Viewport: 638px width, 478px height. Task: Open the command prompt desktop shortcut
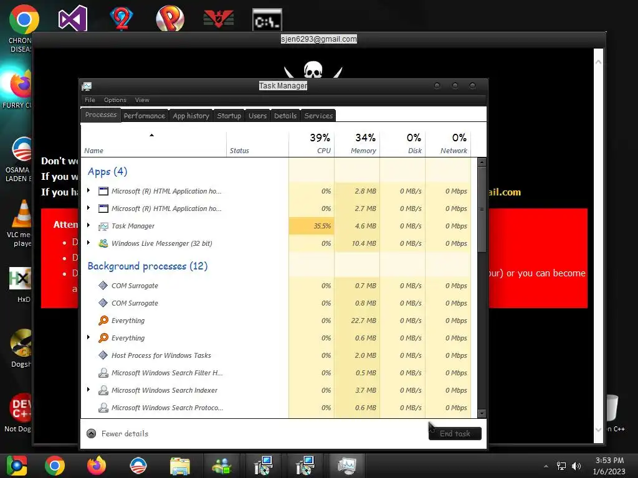pos(267,20)
